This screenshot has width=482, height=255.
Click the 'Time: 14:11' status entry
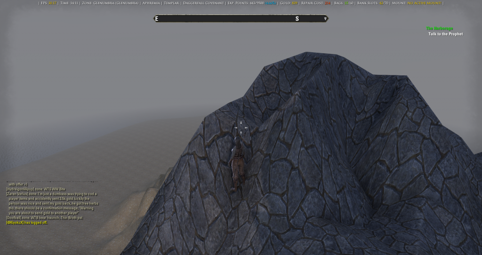69,3
